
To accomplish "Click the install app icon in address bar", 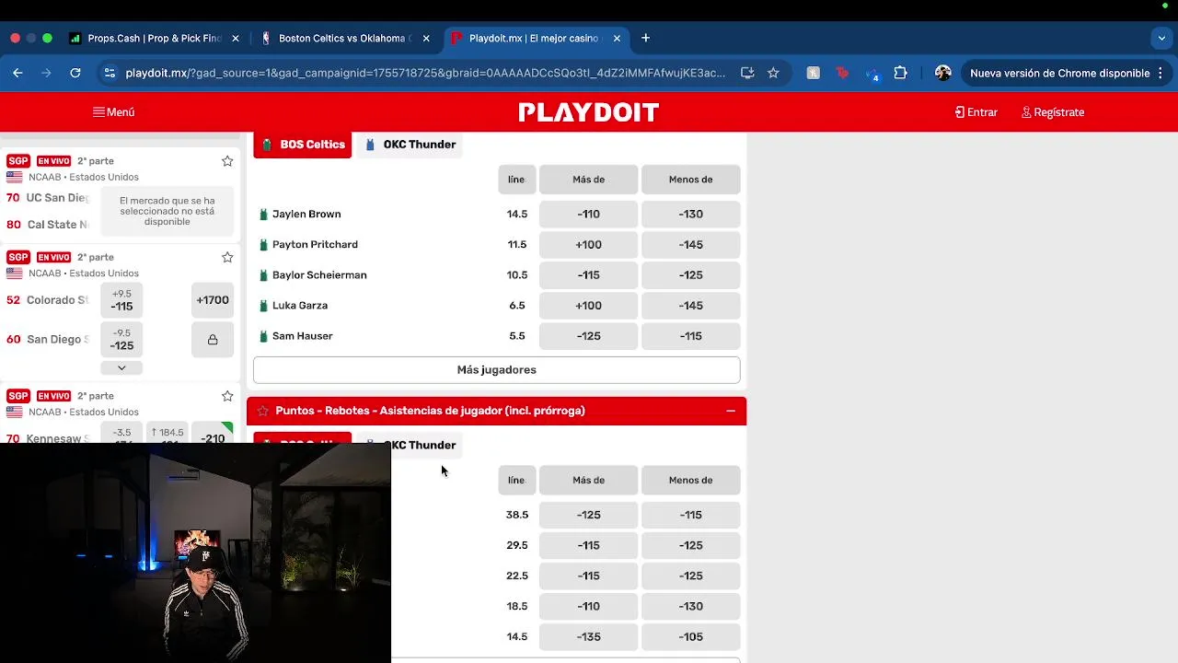I will [747, 73].
